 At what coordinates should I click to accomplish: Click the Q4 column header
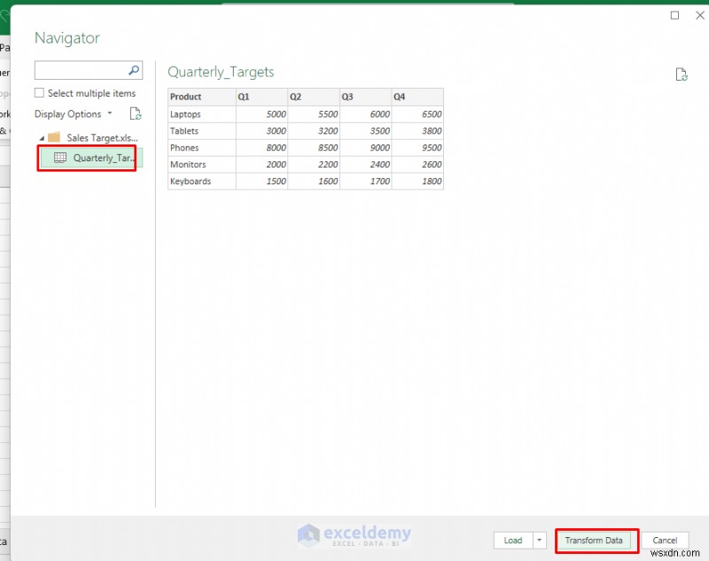pyautogui.click(x=417, y=97)
